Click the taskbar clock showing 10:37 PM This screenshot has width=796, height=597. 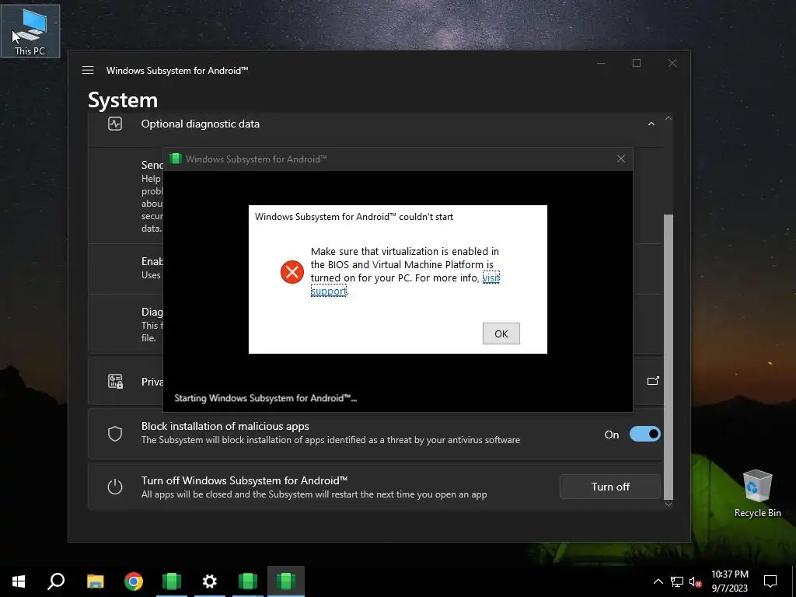729,581
